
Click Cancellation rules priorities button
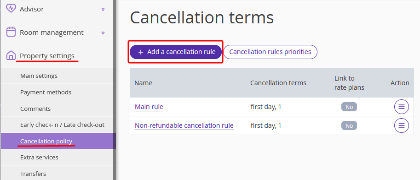tap(270, 52)
